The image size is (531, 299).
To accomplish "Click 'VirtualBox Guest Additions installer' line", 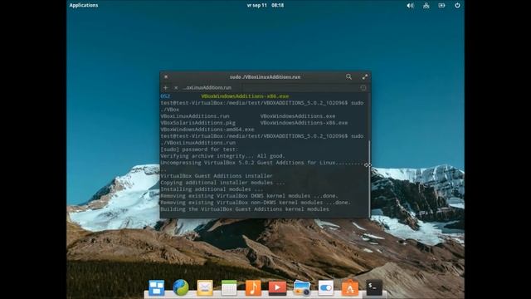I will point(217,176).
